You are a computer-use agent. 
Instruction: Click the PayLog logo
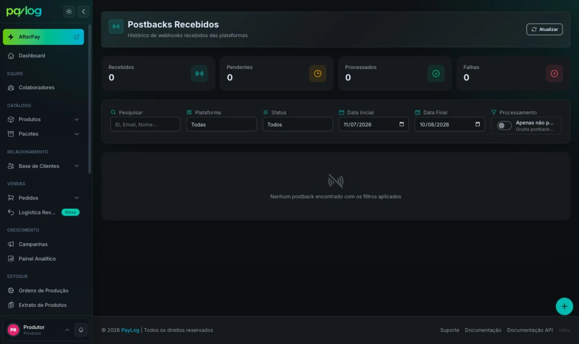(x=24, y=12)
